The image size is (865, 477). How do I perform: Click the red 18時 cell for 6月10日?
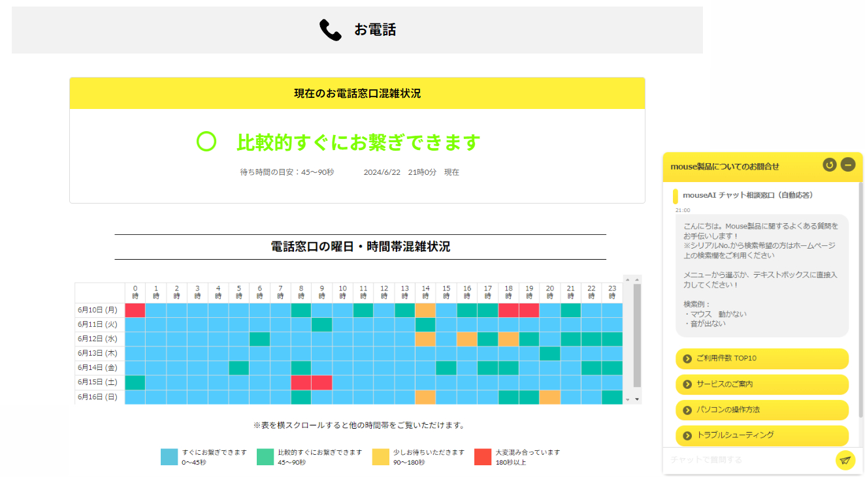tap(508, 310)
